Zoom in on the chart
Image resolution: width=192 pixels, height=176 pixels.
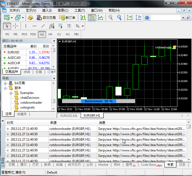pyautogui.click(x=110, y=18)
